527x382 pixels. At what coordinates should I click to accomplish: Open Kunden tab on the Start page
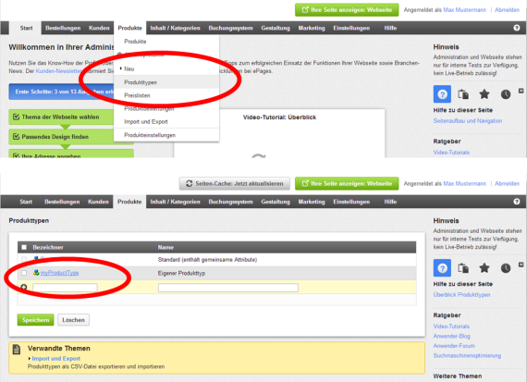tap(99, 28)
